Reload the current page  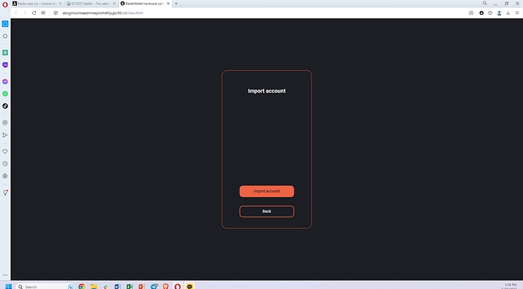point(34,13)
